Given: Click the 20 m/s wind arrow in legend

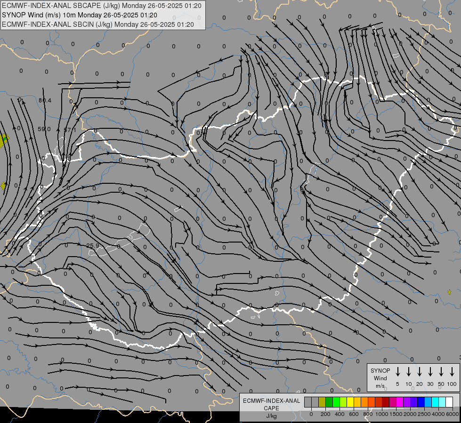Looking at the screenshot, I should (420, 372).
